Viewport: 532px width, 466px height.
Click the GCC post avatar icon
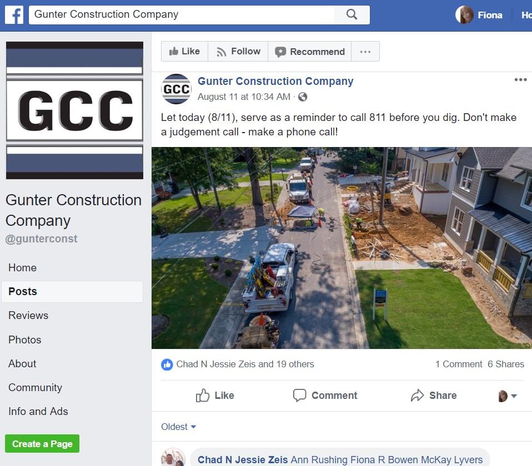tap(177, 89)
